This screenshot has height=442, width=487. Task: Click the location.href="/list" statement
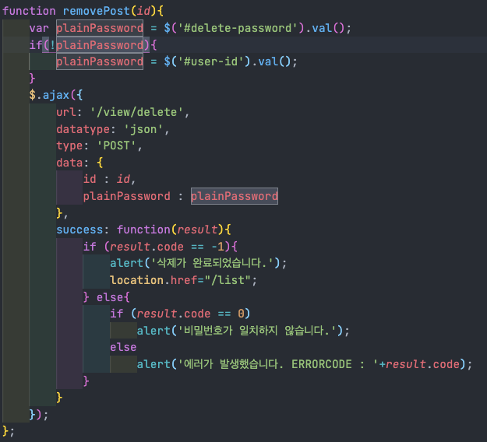tap(184, 280)
